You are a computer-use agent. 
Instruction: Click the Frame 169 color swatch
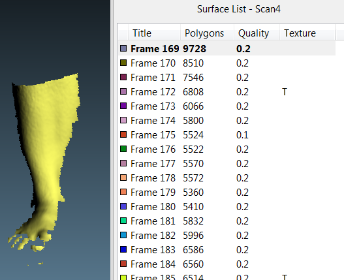click(x=123, y=48)
